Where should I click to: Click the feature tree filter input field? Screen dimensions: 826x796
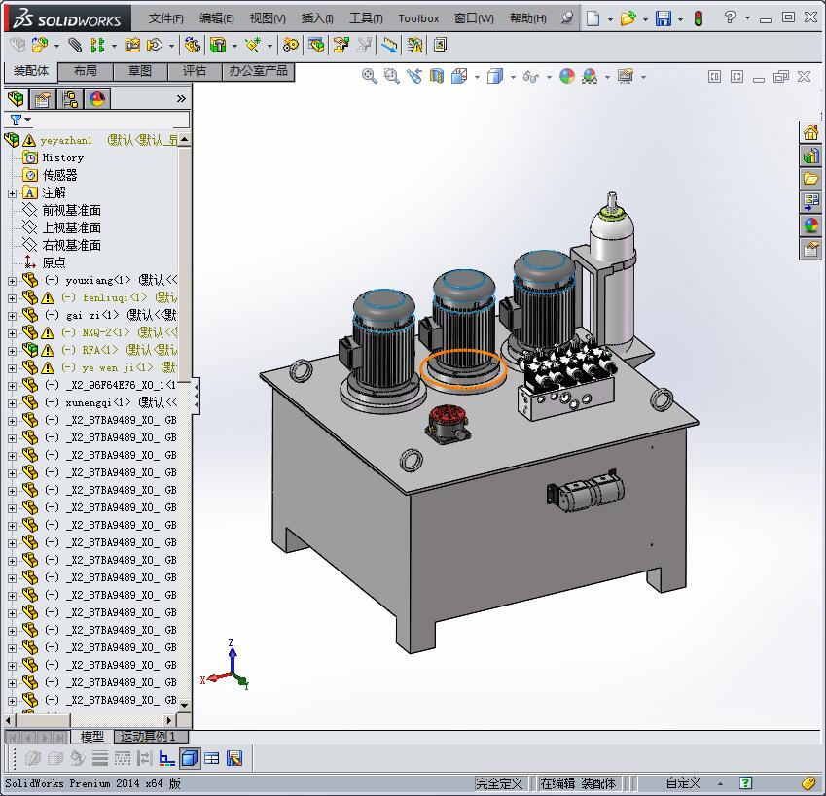click(x=107, y=120)
